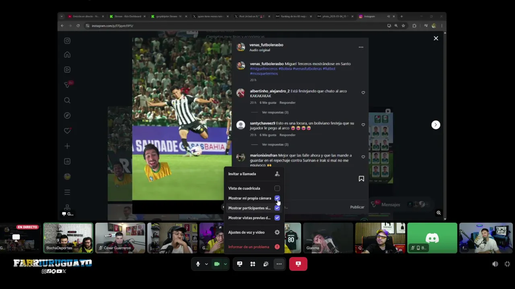The image size is (515, 289).
Task: Expand camera options chevron
Action: [225, 264]
